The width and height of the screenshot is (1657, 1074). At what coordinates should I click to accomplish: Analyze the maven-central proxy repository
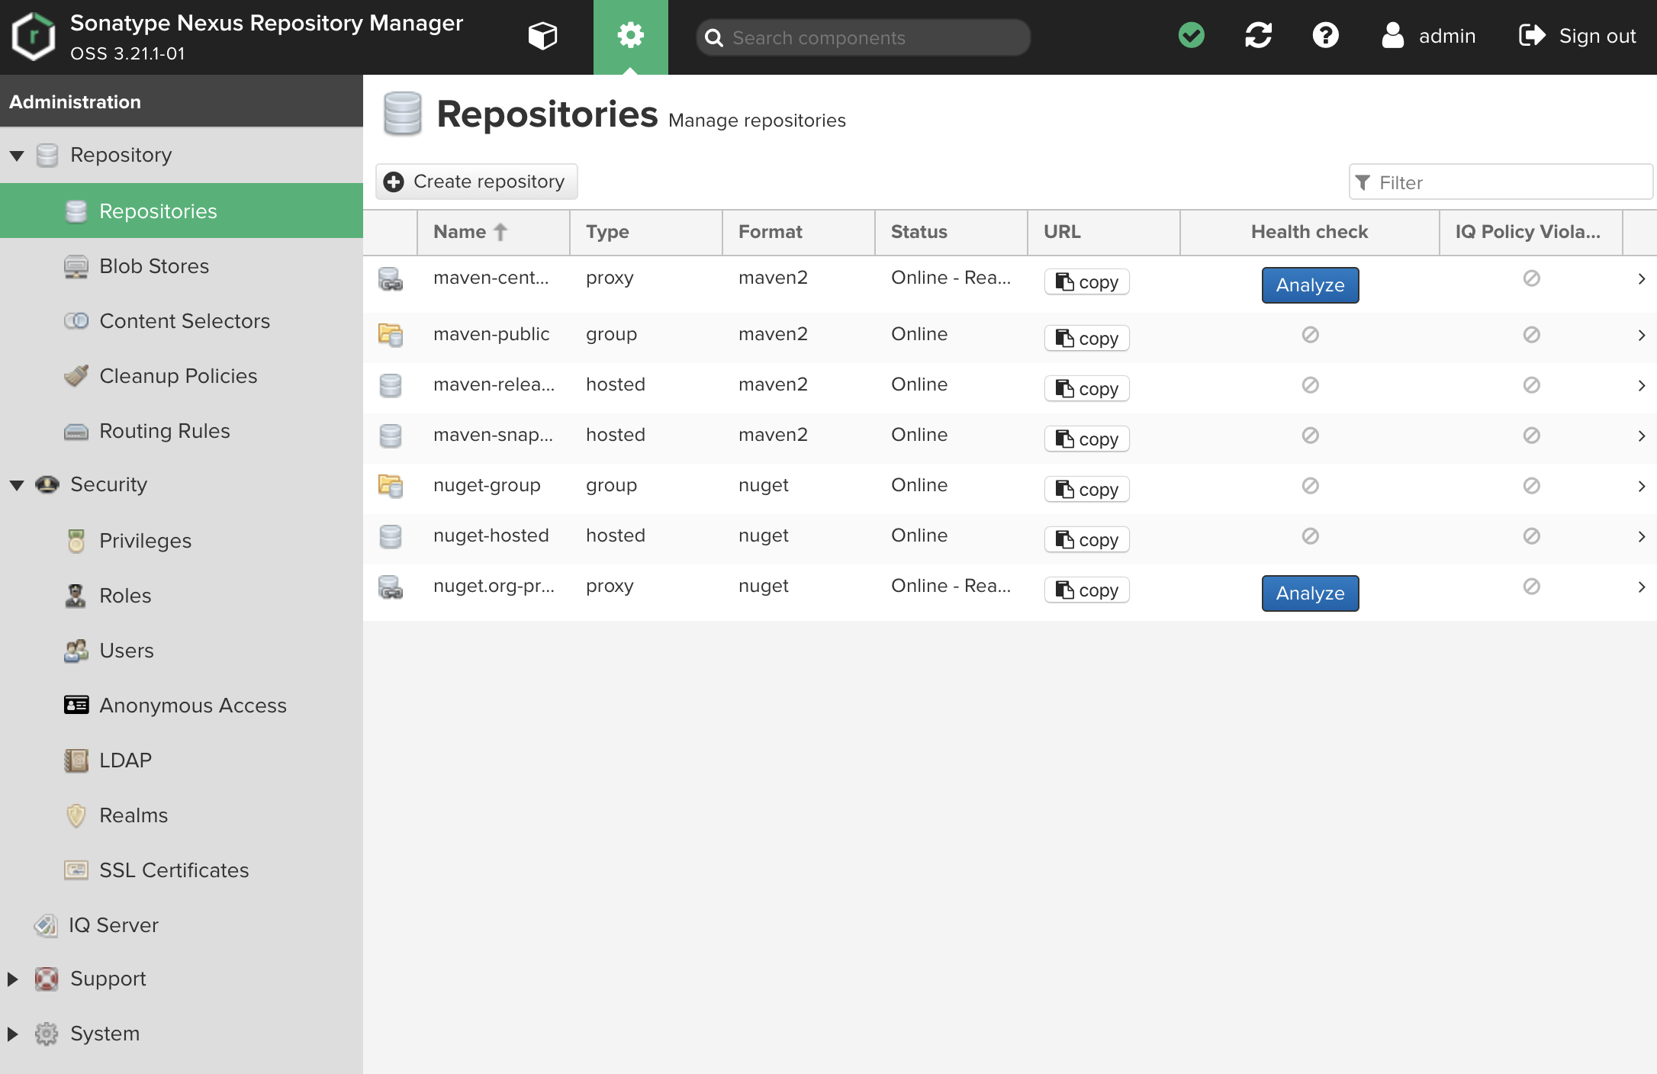coord(1310,285)
